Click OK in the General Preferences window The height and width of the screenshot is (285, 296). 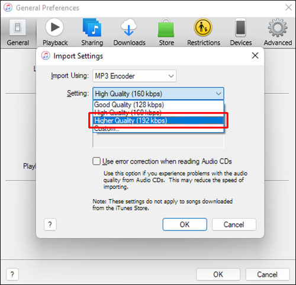click(x=218, y=274)
